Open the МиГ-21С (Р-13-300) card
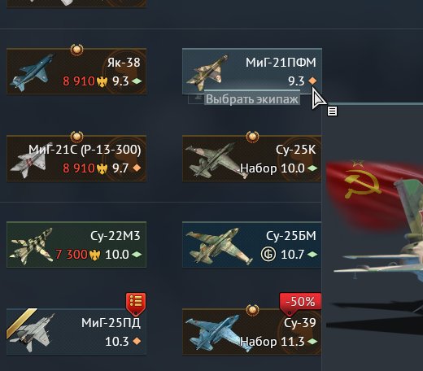 click(x=76, y=159)
